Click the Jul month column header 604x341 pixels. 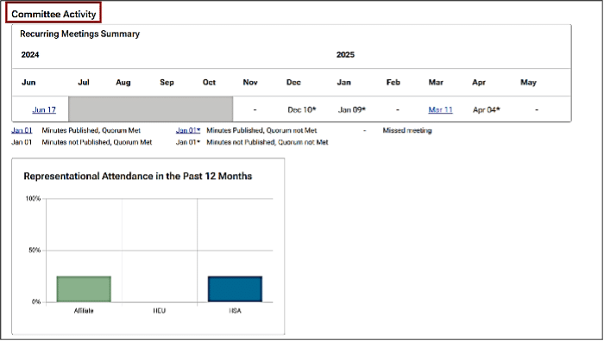(84, 83)
